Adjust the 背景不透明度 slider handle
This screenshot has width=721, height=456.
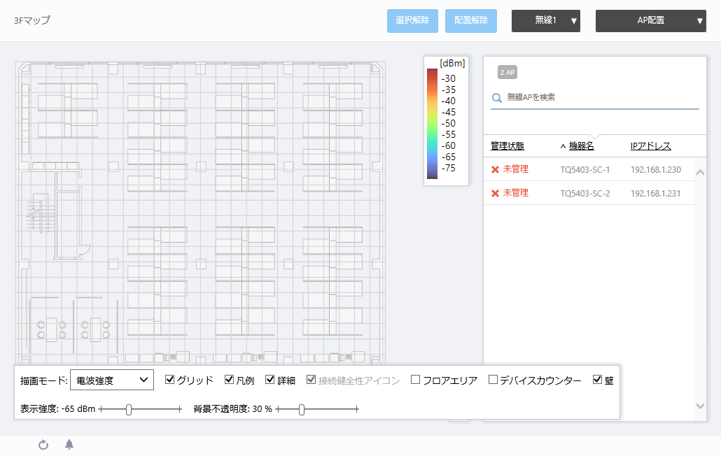(x=302, y=410)
